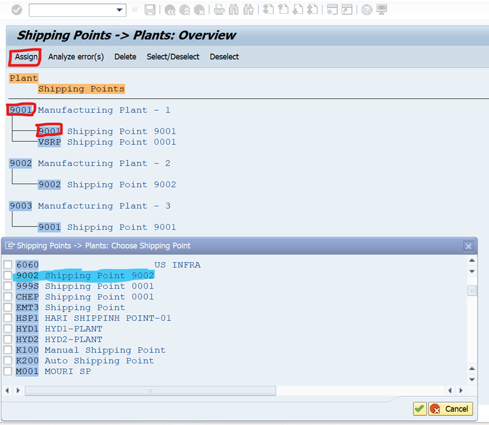Screen dimensions: 489x425
Task: Click the far-left arrow of horizontal scrollbar
Action: pyautogui.click(x=7, y=390)
